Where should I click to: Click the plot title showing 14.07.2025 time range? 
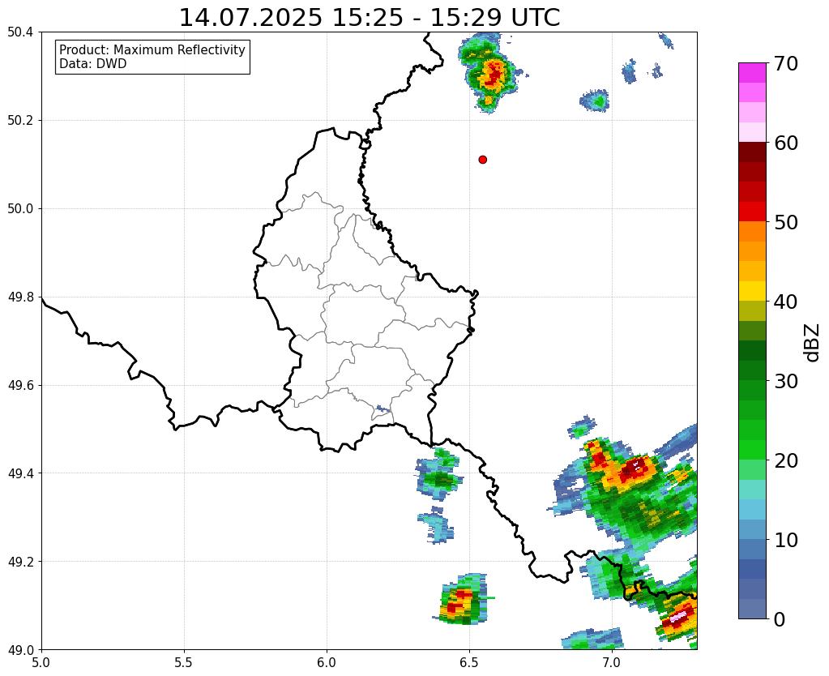[370, 18]
